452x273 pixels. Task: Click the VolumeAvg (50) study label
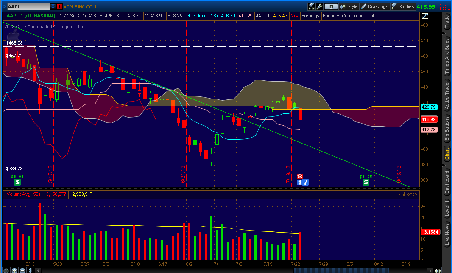click(23, 194)
